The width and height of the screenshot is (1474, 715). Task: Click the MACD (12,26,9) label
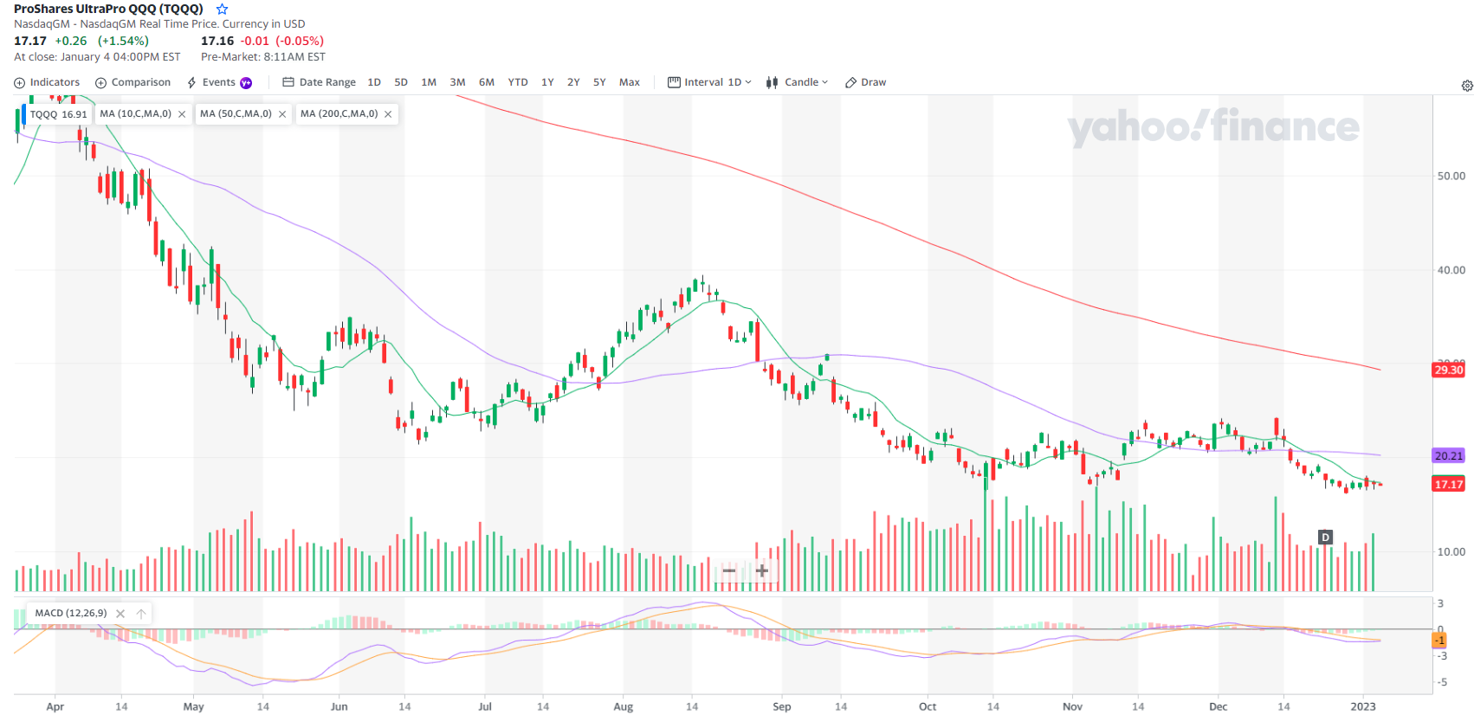click(71, 613)
